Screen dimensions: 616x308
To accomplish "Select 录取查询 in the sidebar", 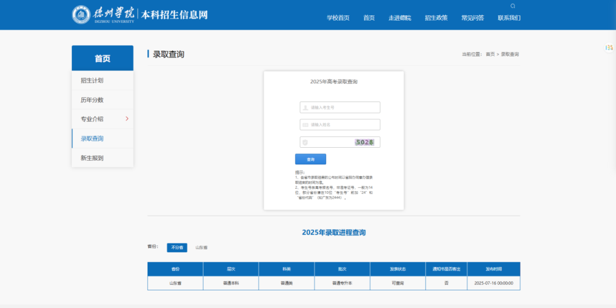I will (x=103, y=139).
